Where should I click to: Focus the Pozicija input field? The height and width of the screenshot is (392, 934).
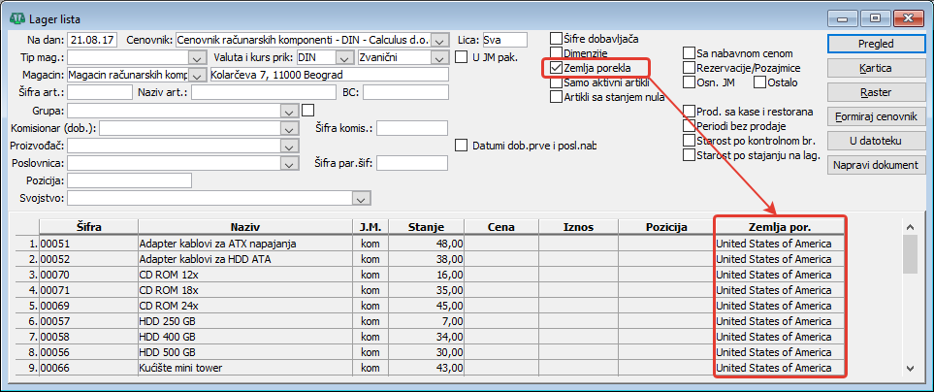[x=130, y=180]
